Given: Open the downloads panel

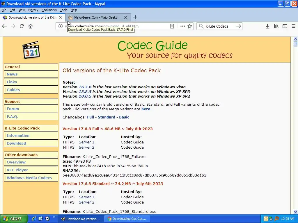Looking at the screenshot, I should [x=267, y=26].
